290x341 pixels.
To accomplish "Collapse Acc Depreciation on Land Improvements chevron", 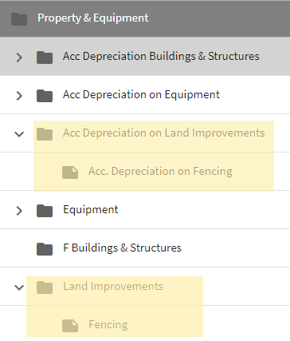I will click(19, 134).
